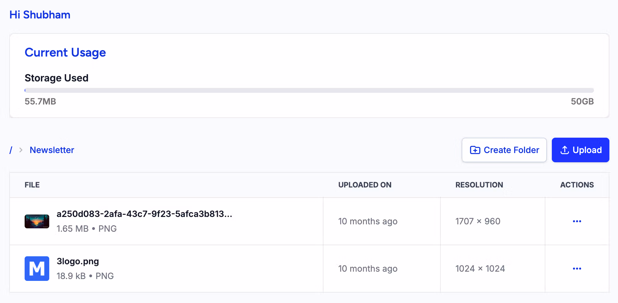Open actions menu for a250d083 file
This screenshot has height=303, width=618.
577,221
